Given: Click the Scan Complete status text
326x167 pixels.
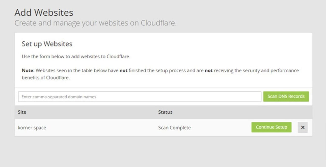Looking at the screenshot, I should (x=174, y=128).
